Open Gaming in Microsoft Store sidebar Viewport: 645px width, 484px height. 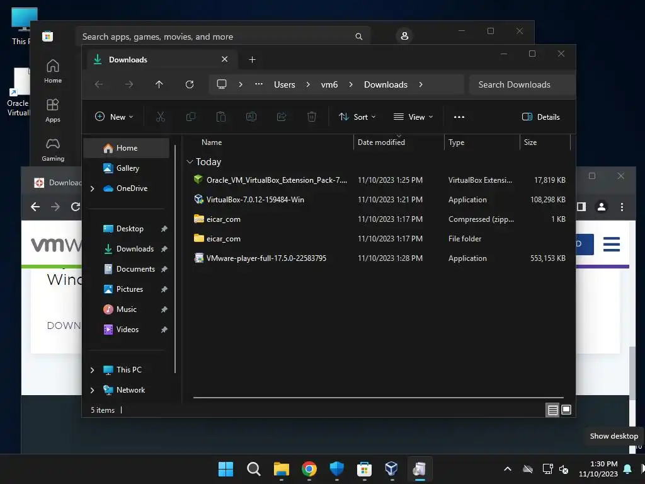click(53, 150)
